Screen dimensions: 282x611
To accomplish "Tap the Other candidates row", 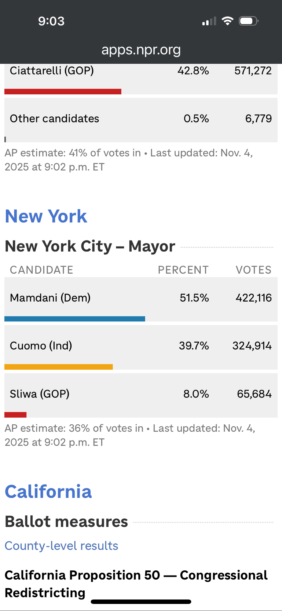I will tap(141, 119).
